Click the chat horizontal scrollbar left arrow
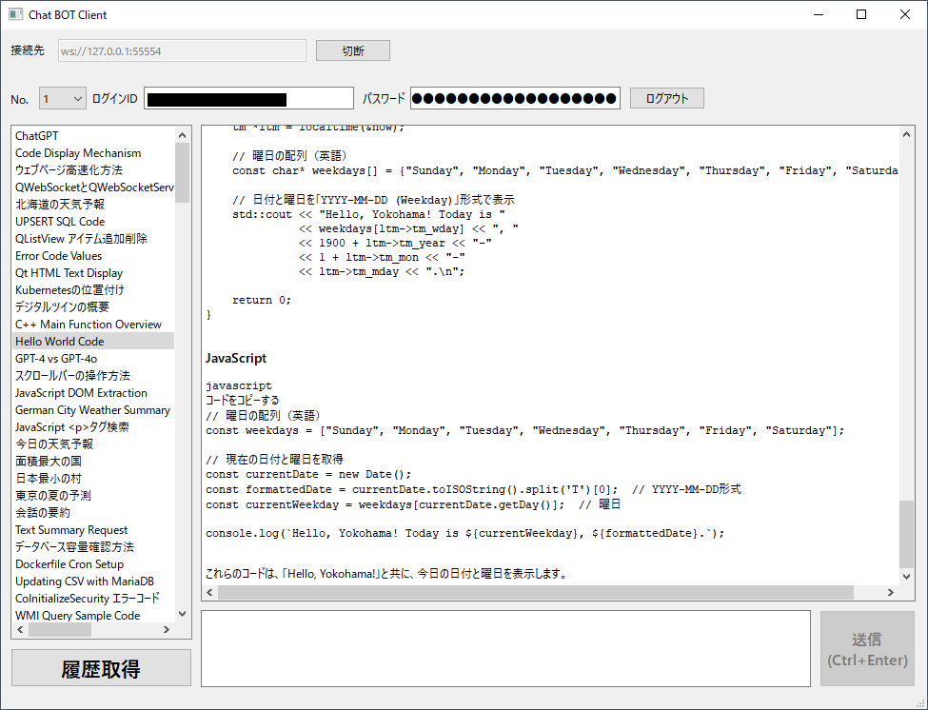Screen dimensions: 928x710 (x=210, y=593)
